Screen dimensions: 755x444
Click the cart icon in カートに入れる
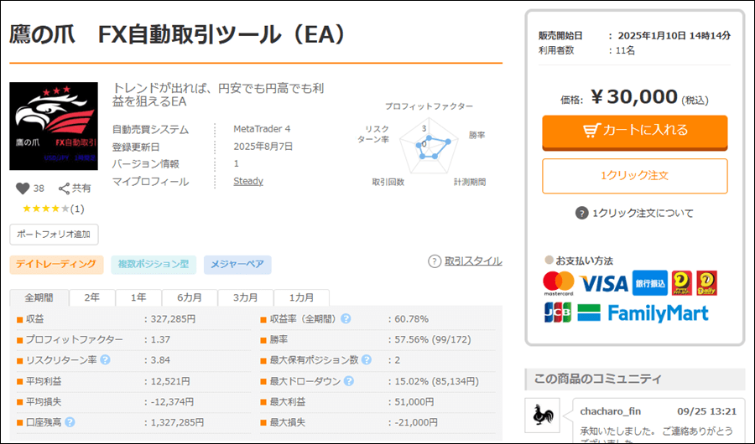(x=591, y=130)
